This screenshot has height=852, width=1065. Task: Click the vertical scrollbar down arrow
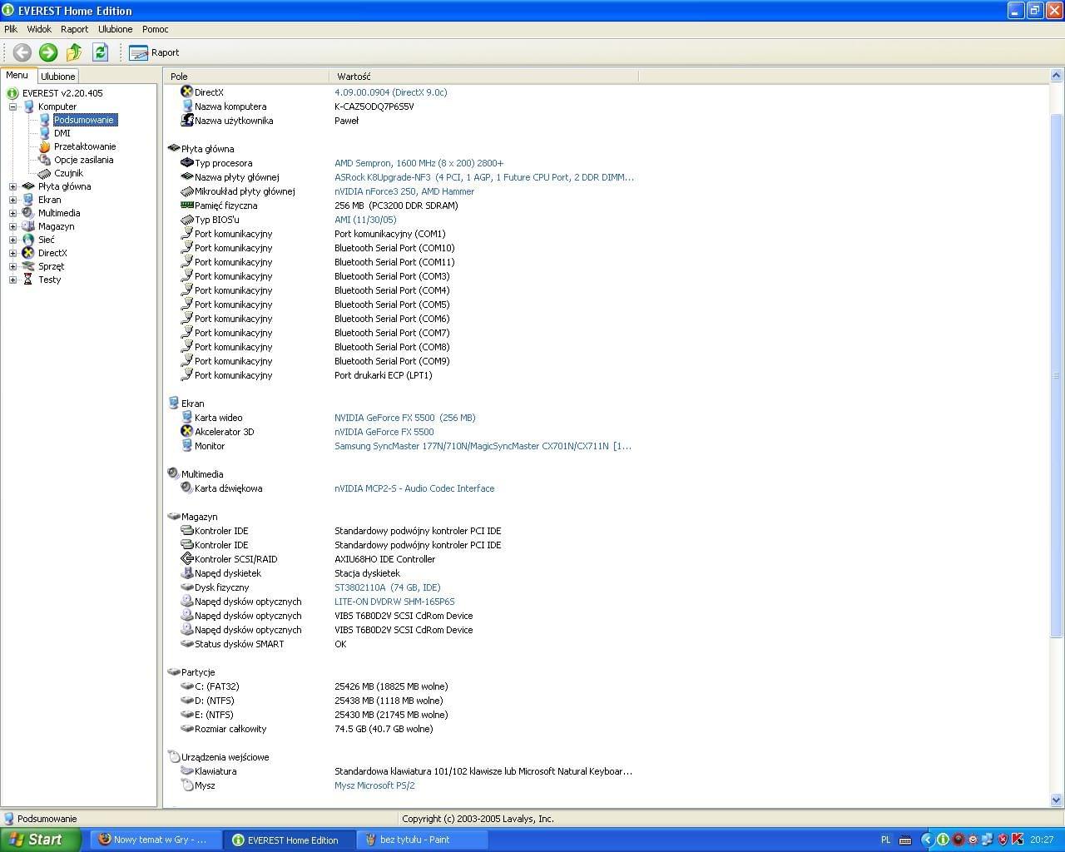click(x=1057, y=800)
